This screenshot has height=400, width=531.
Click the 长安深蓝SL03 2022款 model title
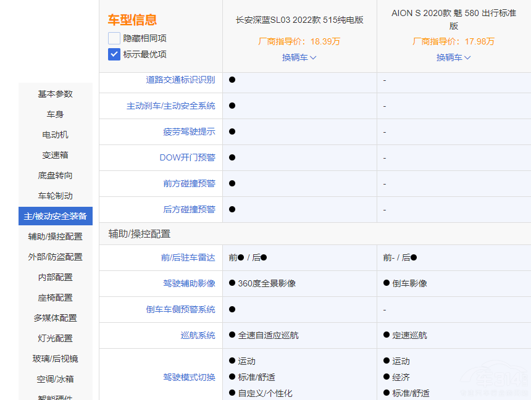click(x=299, y=20)
